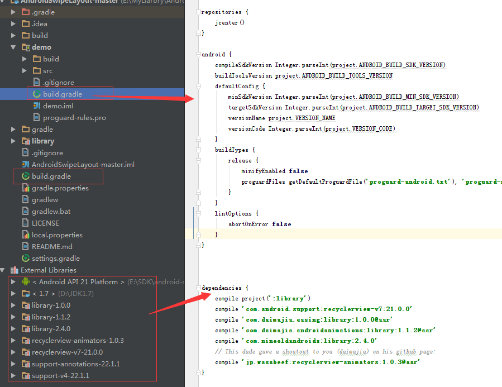The height and width of the screenshot is (387, 502).
Task: Click the src folder icon
Action: point(37,71)
